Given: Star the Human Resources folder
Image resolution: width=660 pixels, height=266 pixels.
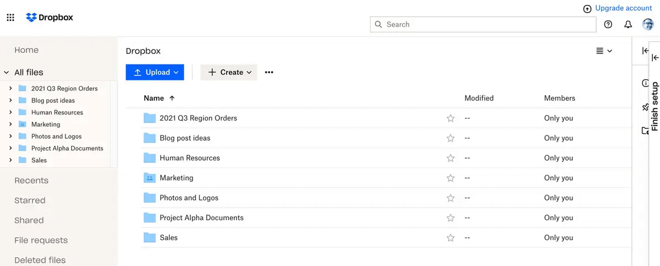Looking at the screenshot, I should [x=450, y=158].
